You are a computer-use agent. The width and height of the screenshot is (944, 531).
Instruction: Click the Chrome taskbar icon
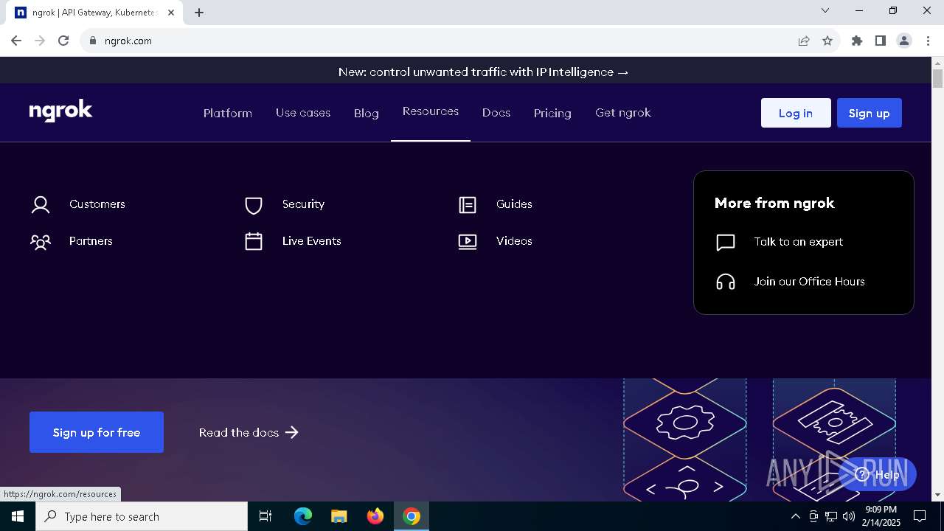click(412, 516)
